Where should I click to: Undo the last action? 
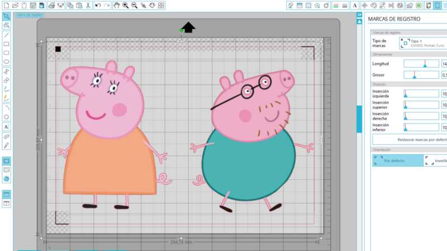coord(98,6)
